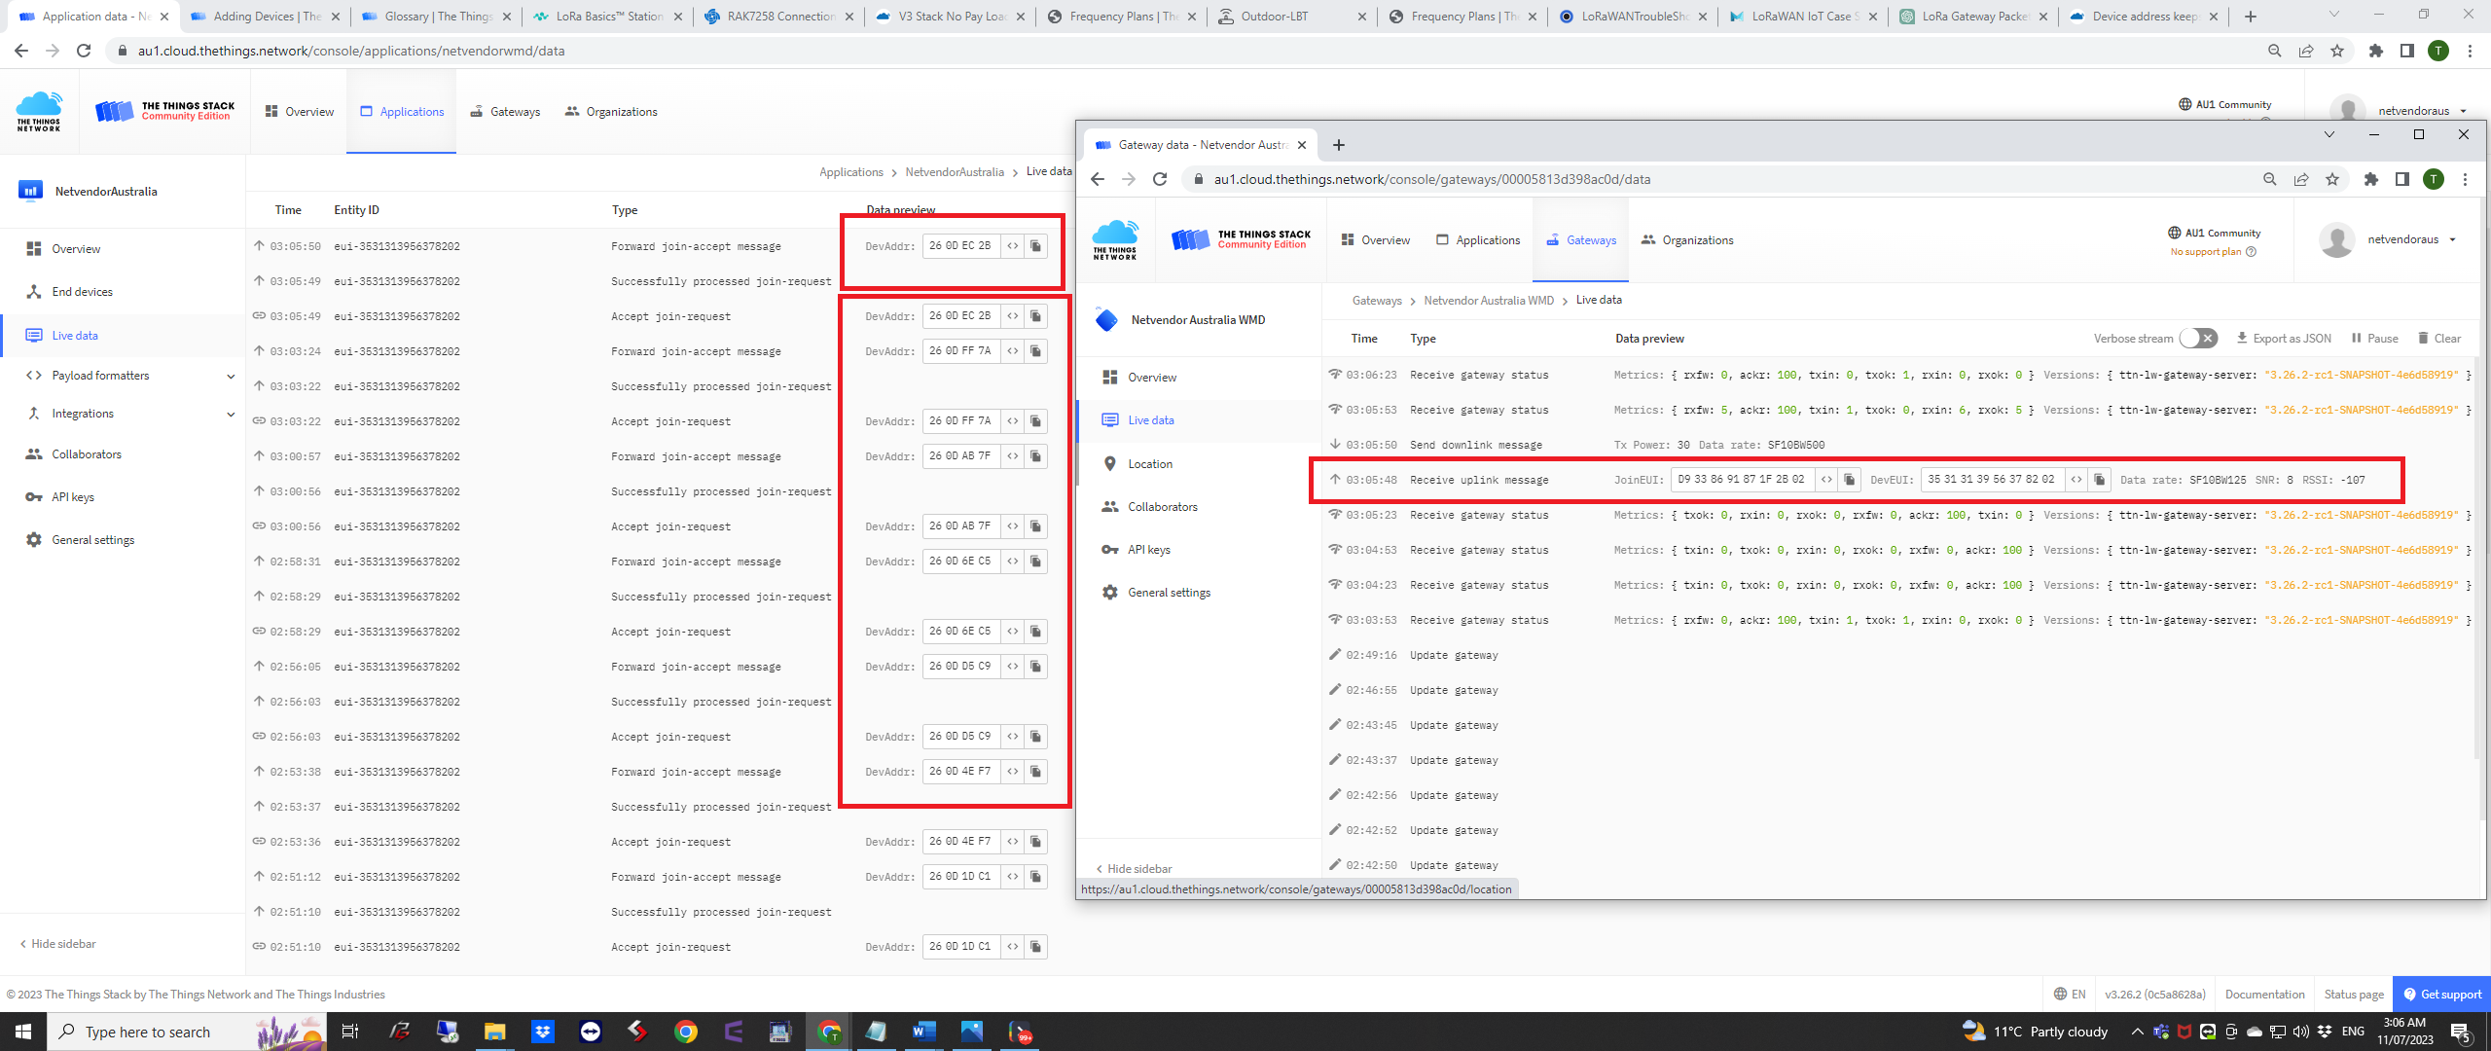Image resolution: width=2491 pixels, height=1051 pixels.
Task: Click gateway window address bar URL
Action: click(x=1431, y=179)
